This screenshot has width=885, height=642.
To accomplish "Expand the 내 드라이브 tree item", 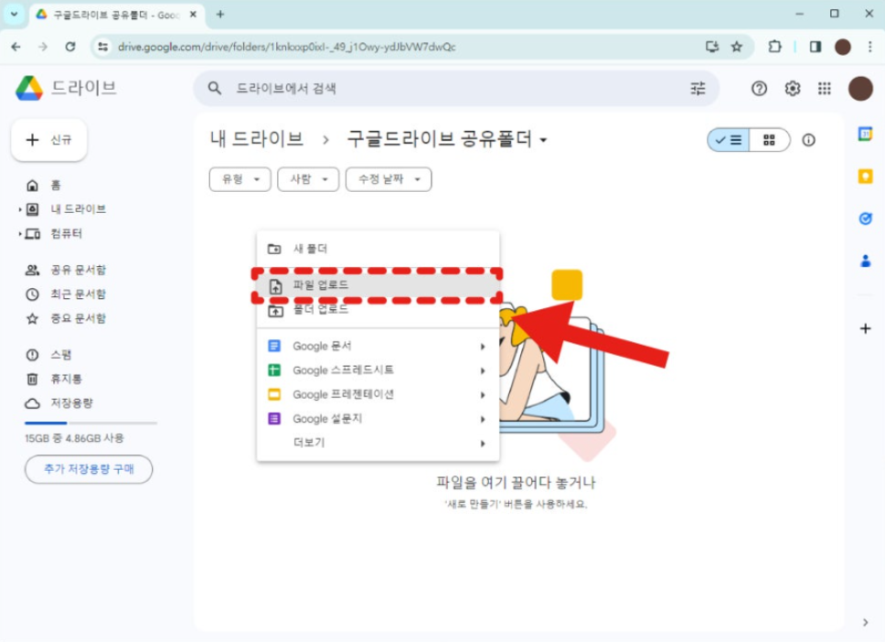I will 20,209.
